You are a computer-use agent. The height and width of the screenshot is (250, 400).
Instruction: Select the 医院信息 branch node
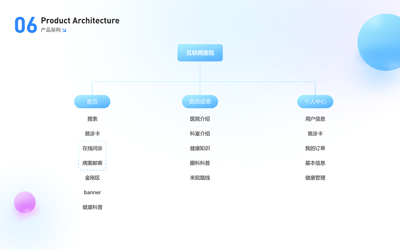200,102
